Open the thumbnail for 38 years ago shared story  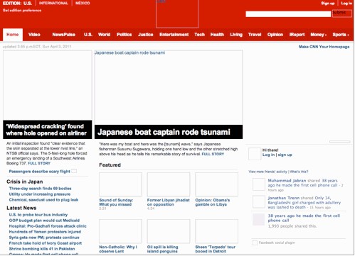[259, 219]
